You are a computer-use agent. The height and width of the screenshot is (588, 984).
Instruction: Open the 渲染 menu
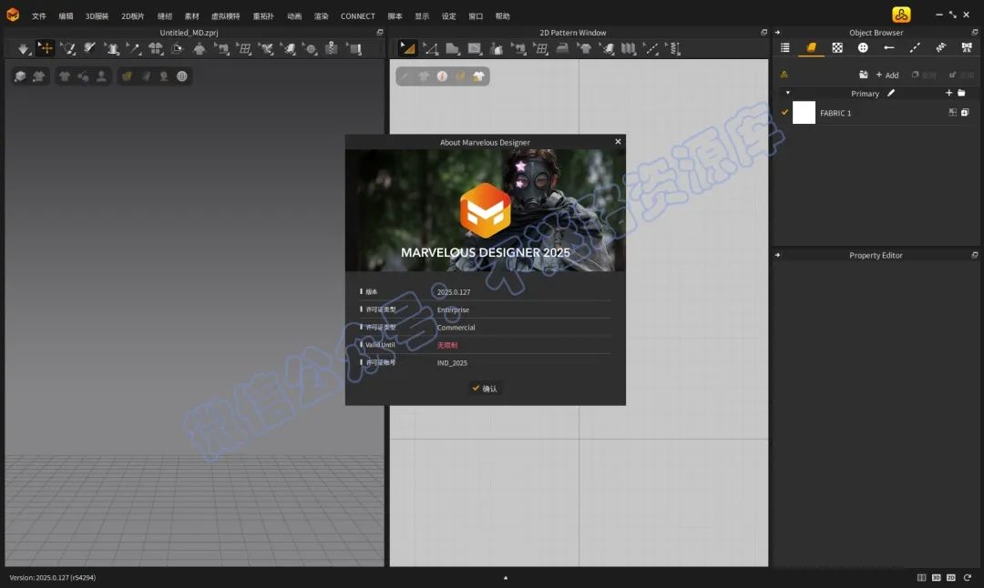pyautogui.click(x=322, y=16)
